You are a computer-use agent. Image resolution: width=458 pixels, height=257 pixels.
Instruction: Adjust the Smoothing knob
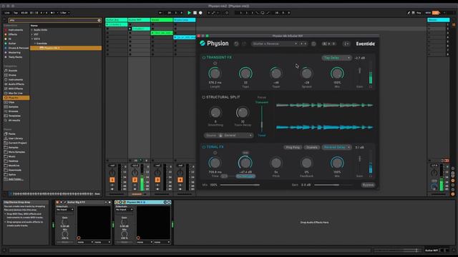(x=215, y=113)
